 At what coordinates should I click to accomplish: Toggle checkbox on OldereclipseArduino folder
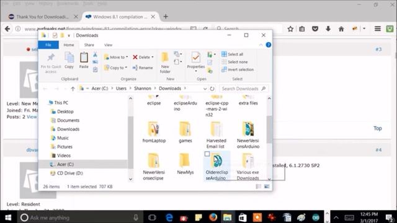pyautogui.click(x=207, y=154)
